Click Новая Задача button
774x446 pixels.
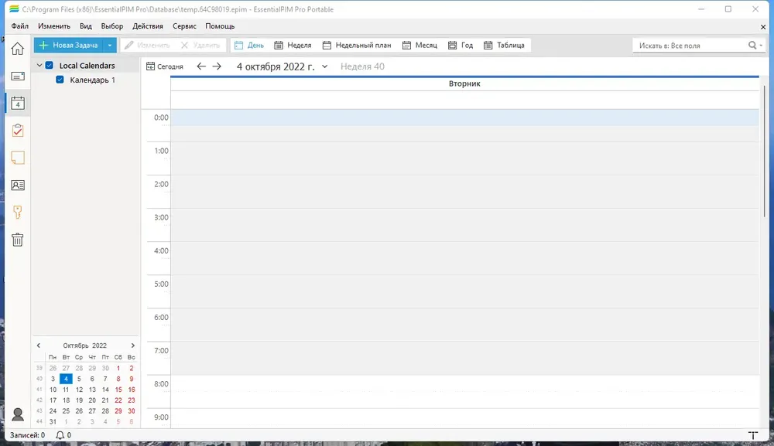tap(69, 46)
